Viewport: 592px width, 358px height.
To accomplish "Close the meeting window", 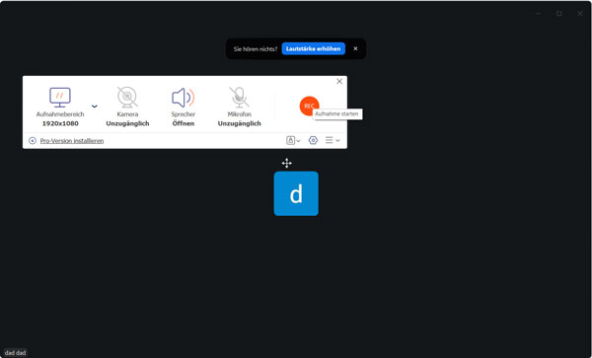I will 580,13.
